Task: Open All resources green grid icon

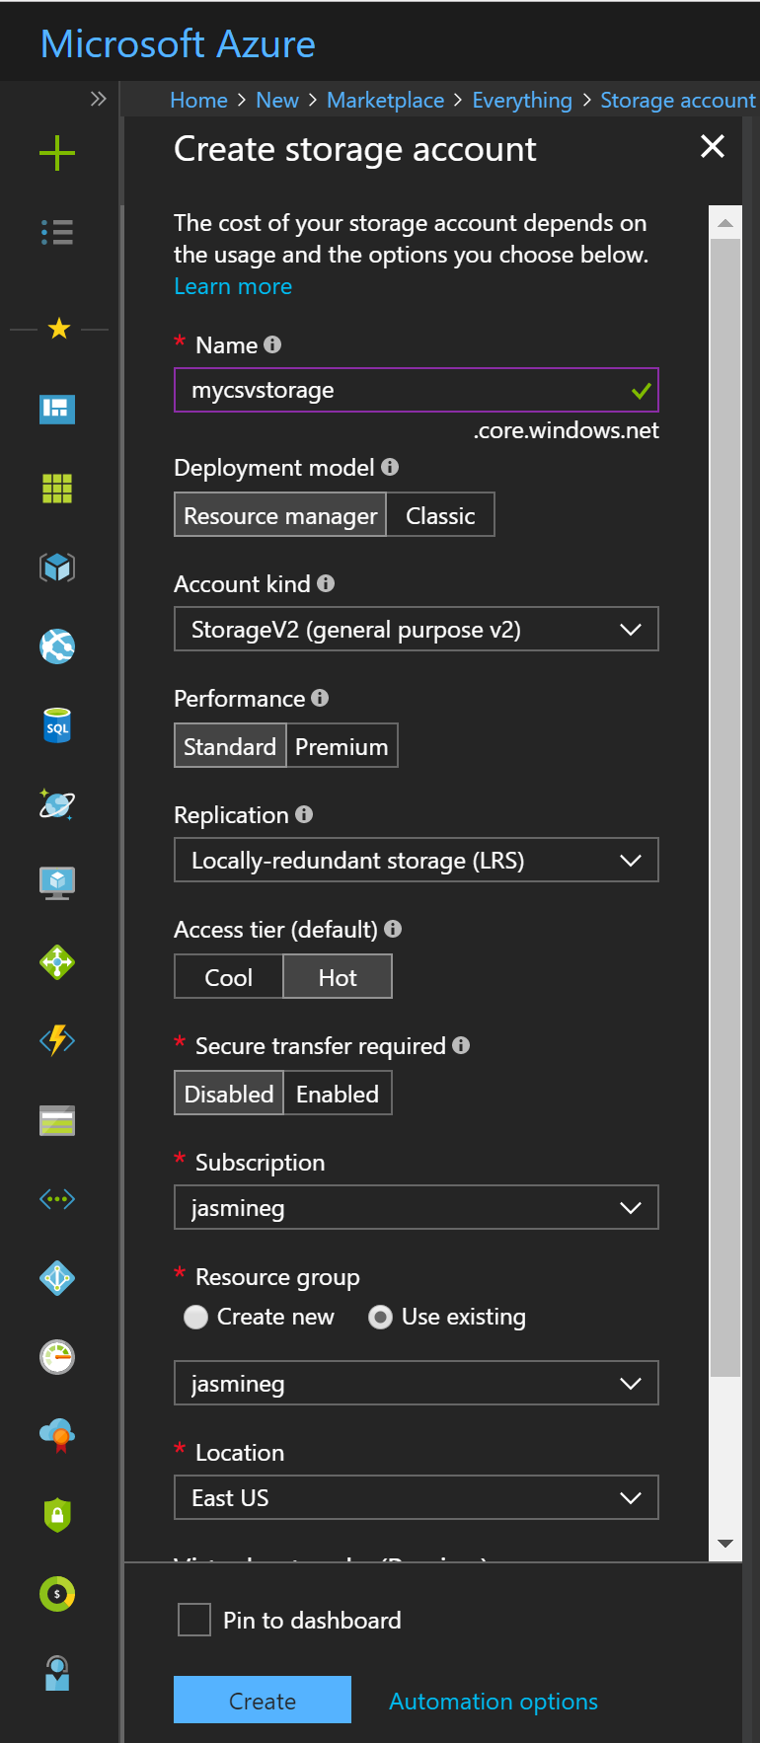Action: point(57,488)
